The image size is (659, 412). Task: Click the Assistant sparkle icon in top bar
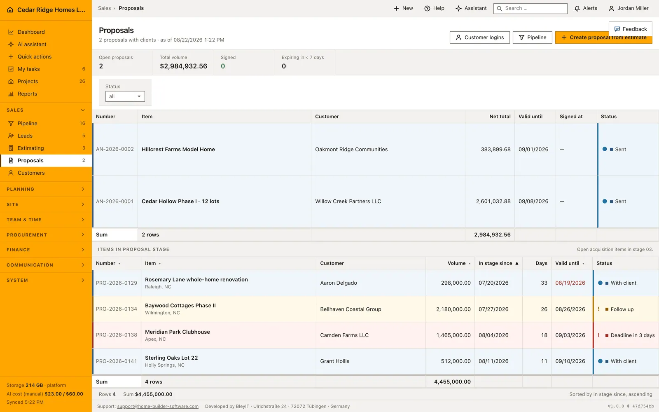pyautogui.click(x=458, y=8)
